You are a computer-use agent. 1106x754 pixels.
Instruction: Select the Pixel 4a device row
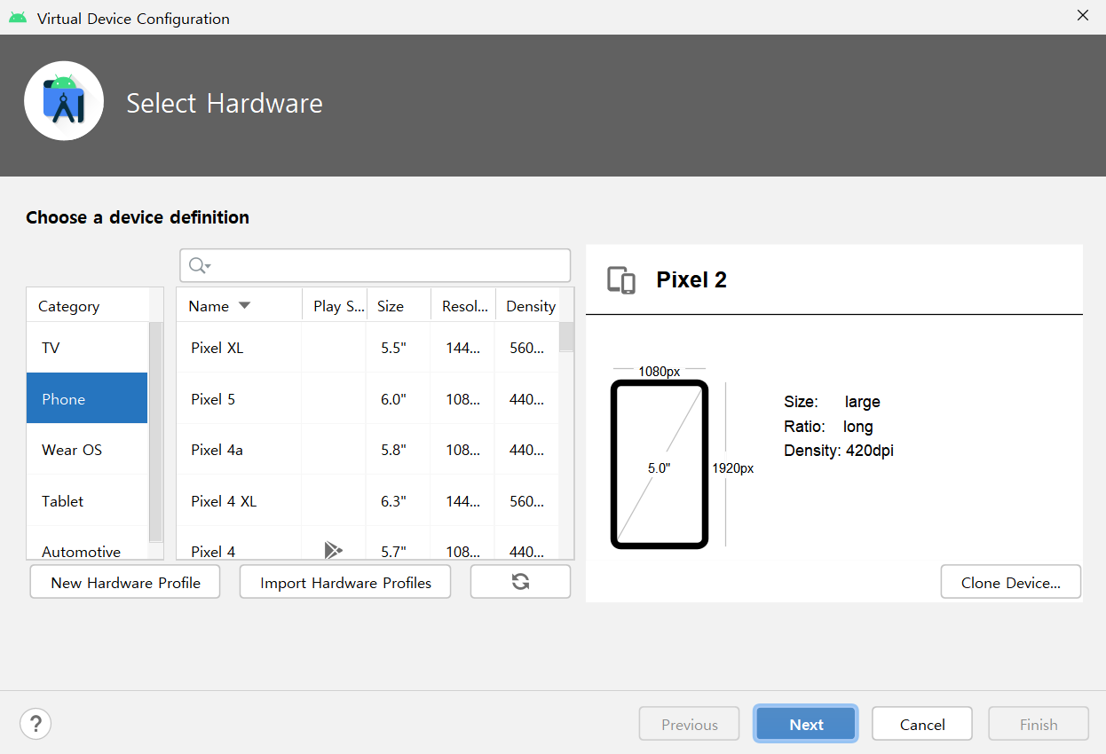(367, 450)
